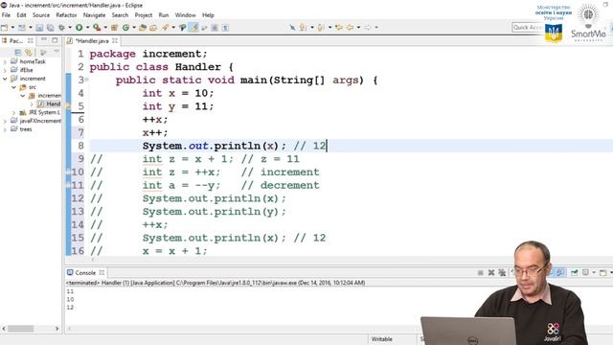613x345 pixels.
Task: Click in the Quick Access search field
Action: click(527, 27)
